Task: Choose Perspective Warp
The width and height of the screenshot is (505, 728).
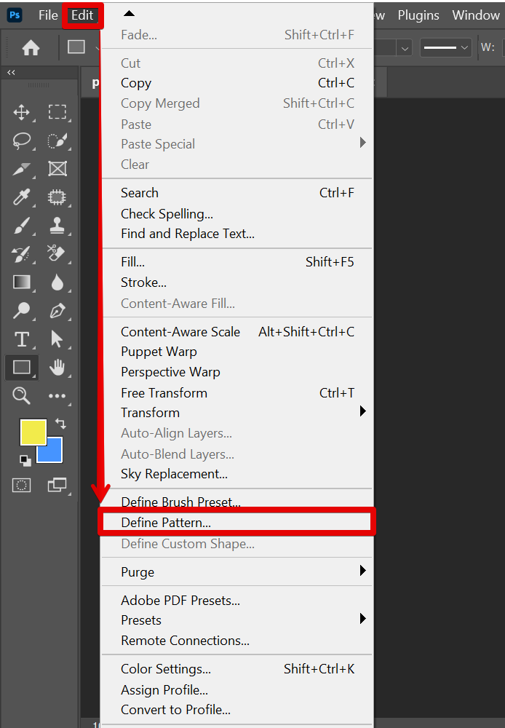Action: [x=237, y=372]
